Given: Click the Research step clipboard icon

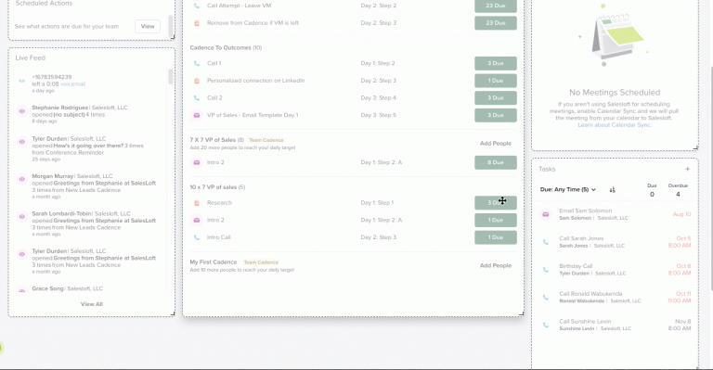Looking at the screenshot, I should 197,203.
